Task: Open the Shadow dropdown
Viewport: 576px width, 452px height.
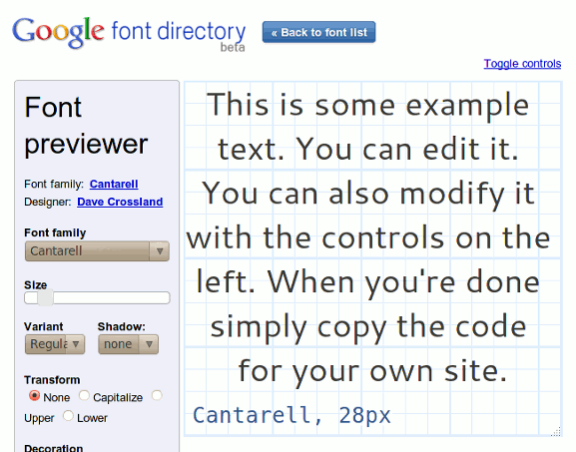Action: 128,344
